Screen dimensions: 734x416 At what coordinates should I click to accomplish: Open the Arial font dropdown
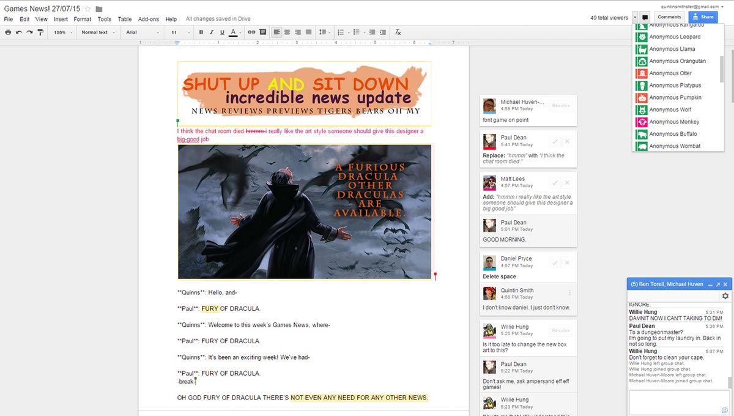(143, 32)
